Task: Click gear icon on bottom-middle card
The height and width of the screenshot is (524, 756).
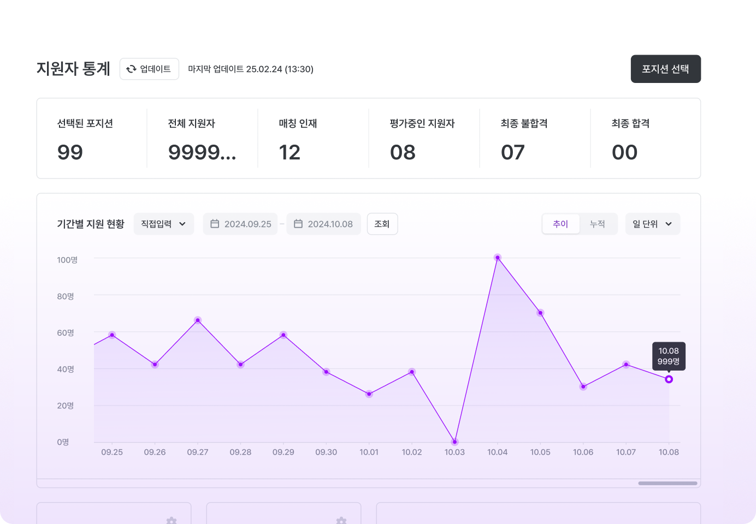Action: point(341,521)
